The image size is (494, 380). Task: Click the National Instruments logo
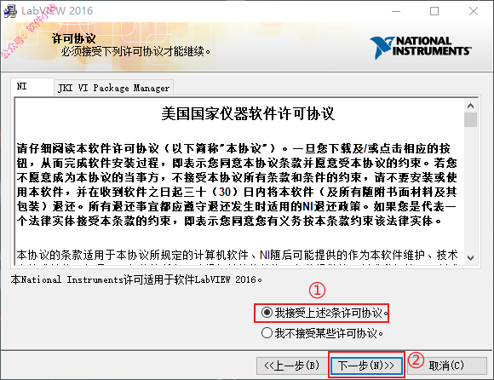pyautogui.click(x=420, y=47)
